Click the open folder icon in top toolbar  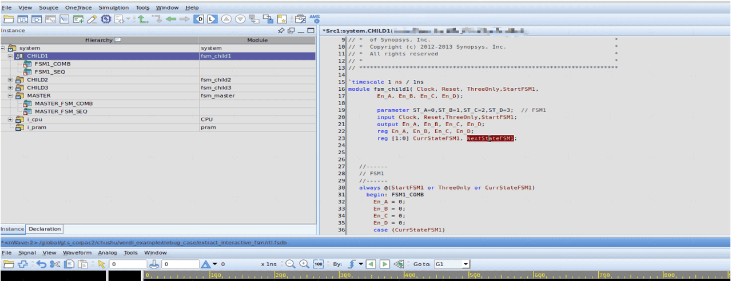click(x=9, y=19)
